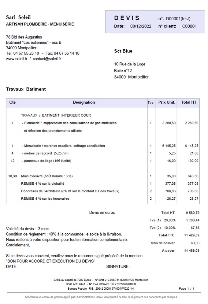Select total 706,86 for honoraires
This screenshot has width=208, height=304.
click(193, 191)
